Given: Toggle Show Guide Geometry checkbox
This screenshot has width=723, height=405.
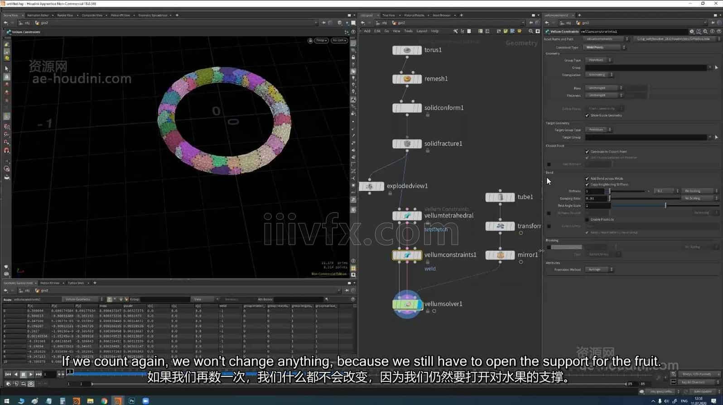Looking at the screenshot, I should [x=588, y=116].
